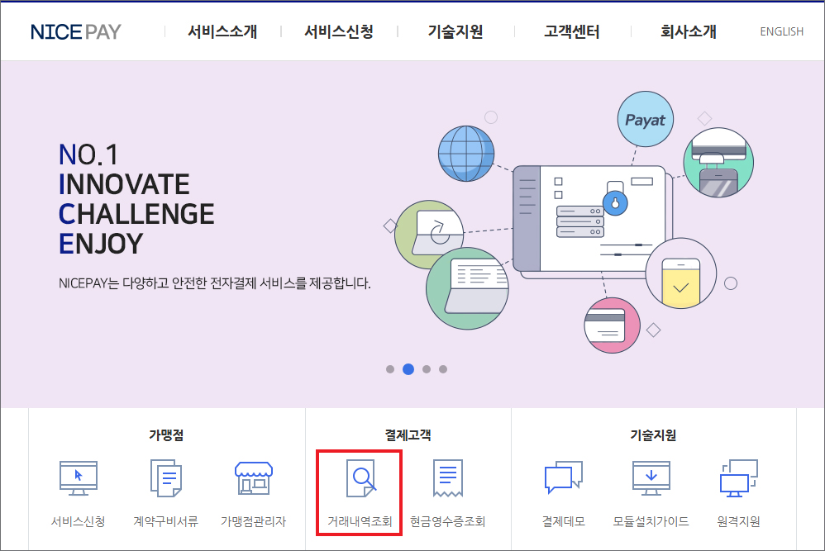Click the NICE PAY logo
The height and width of the screenshot is (551, 825).
(x=75, y=31)
